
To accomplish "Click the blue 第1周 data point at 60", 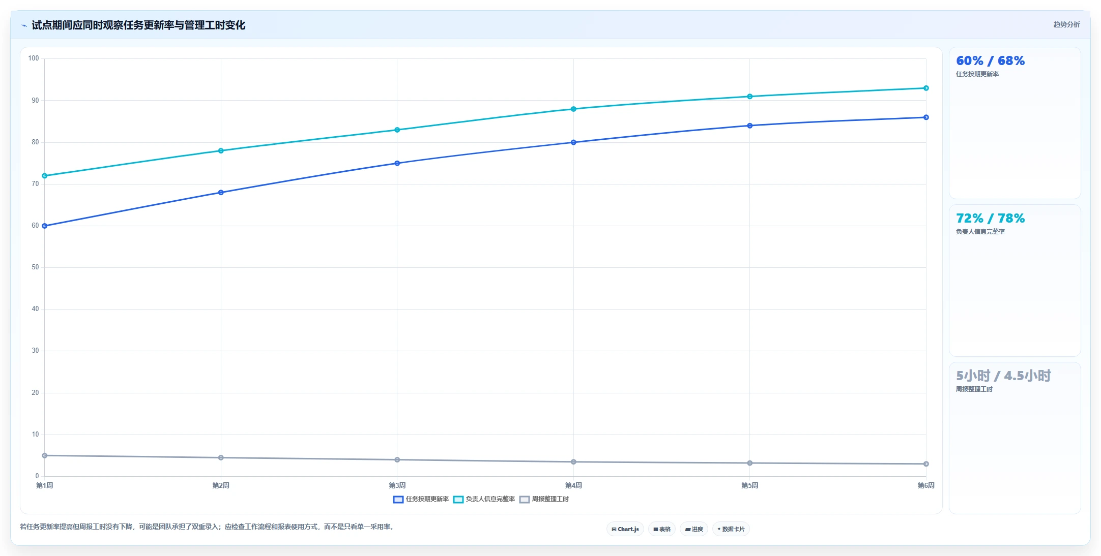I will tap(45, 226).
